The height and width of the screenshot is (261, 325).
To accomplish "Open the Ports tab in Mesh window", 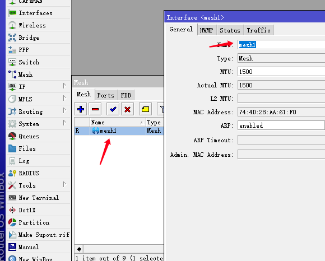I will (106, 95).
